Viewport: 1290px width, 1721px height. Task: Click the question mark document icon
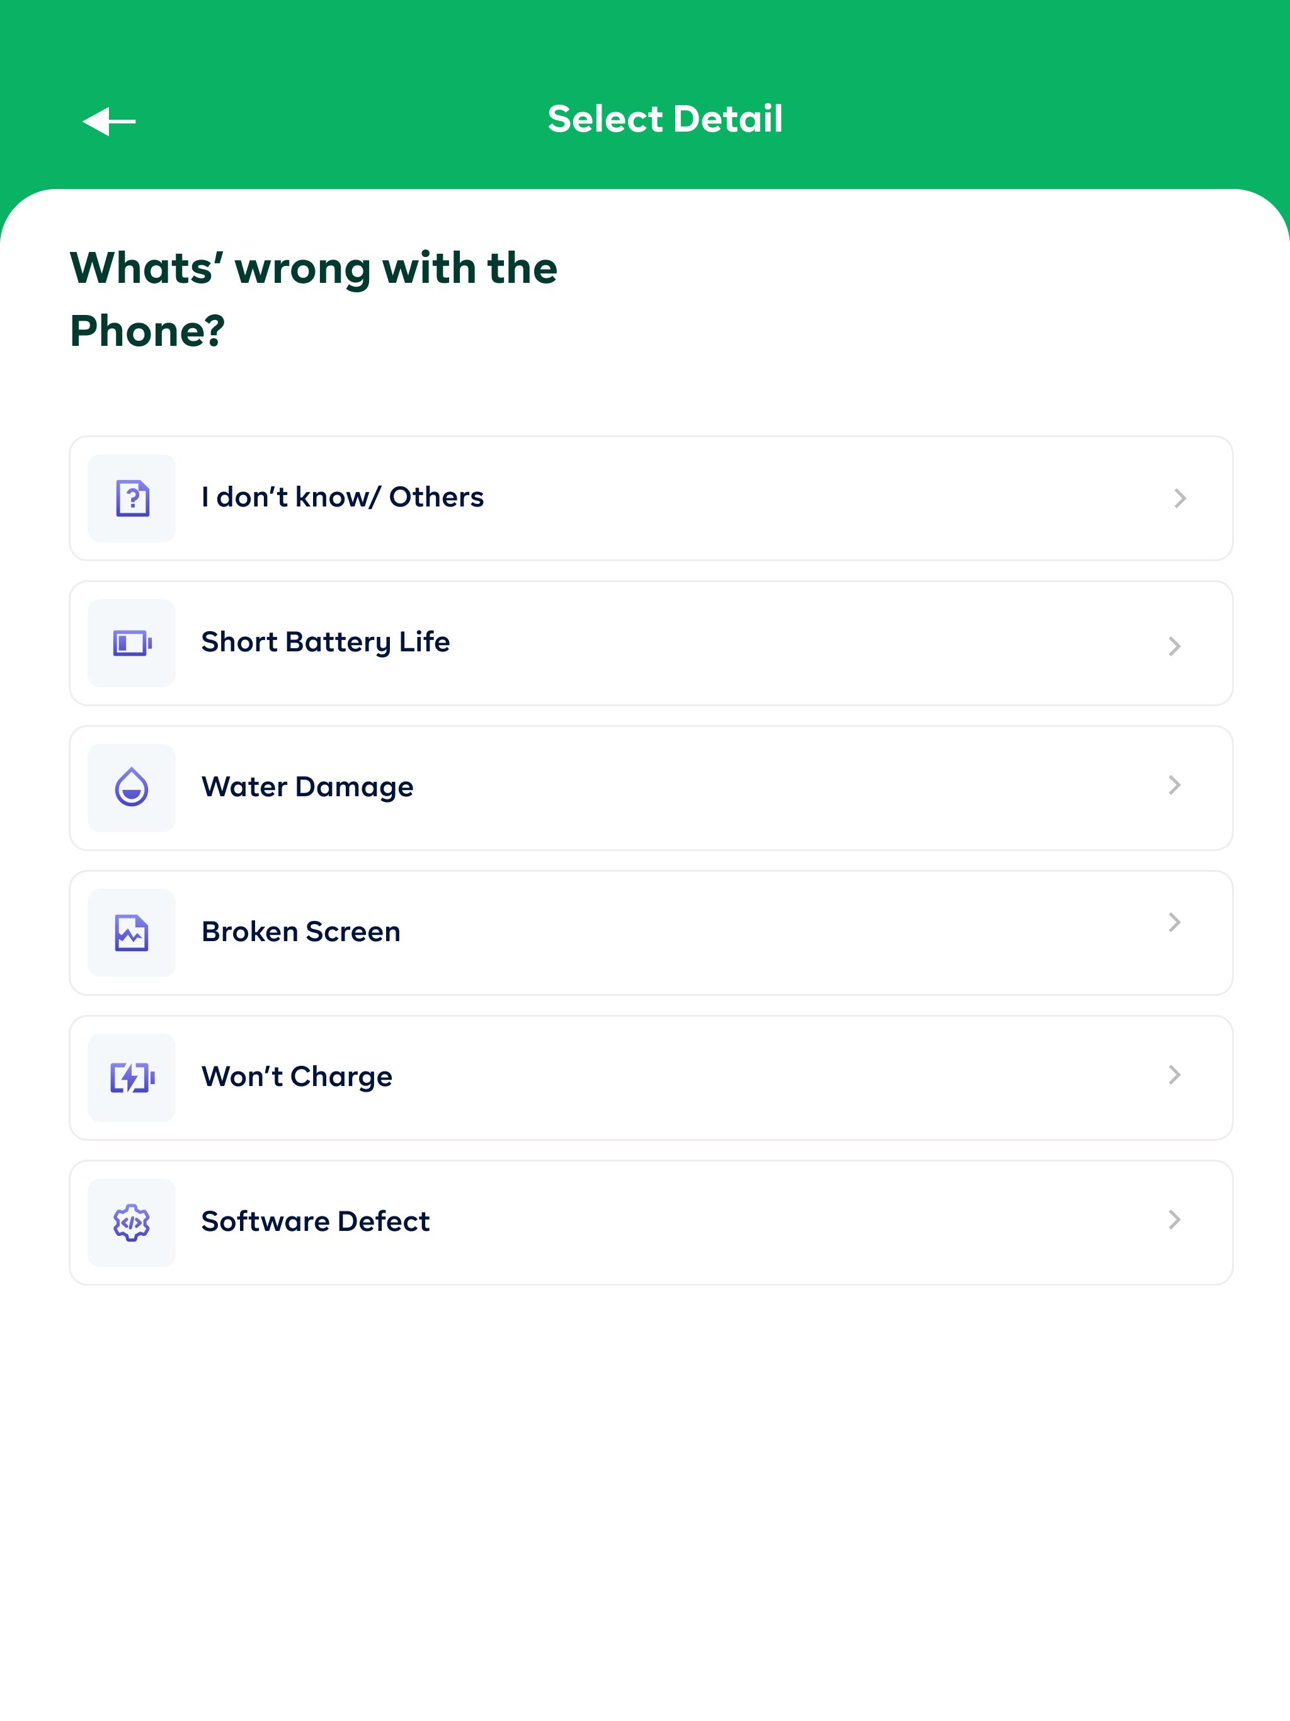click(x=132, y=498)
